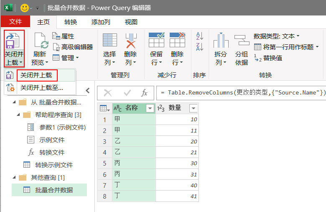The width and height of the screenshot is (326, 212).
Task: Click the Keep Rows icon
Action: click(x=157, y=40)
